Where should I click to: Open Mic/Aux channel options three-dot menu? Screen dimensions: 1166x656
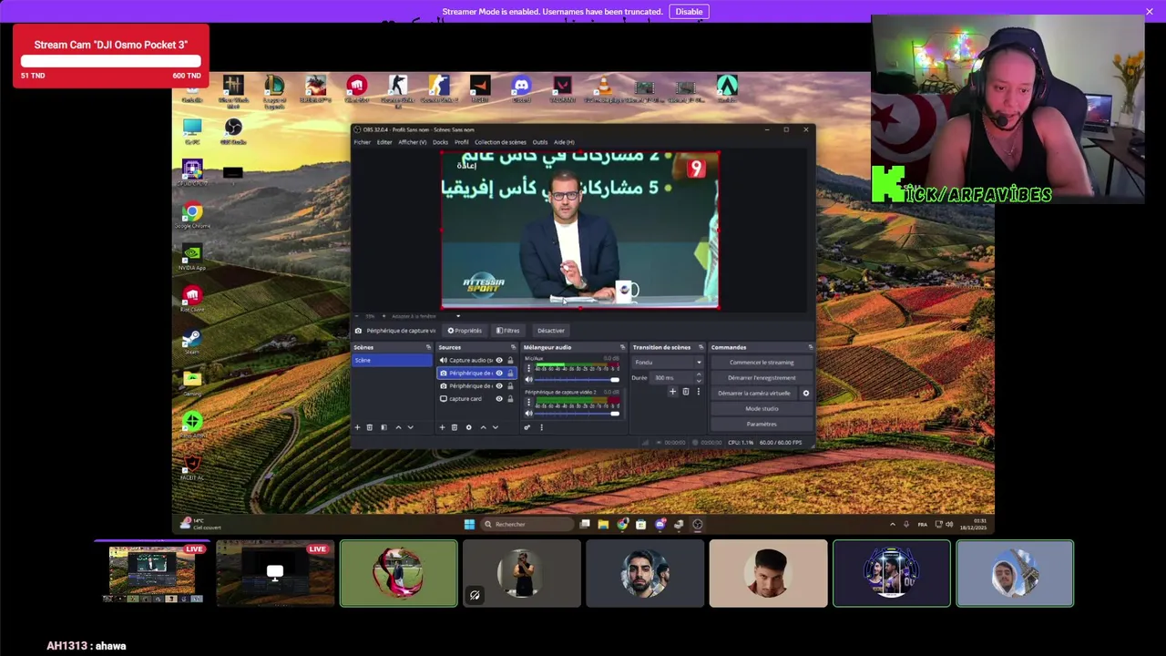528,368
